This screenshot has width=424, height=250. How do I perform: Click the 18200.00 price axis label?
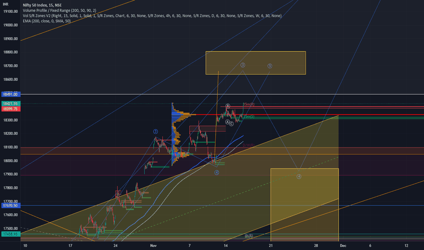pyautogui.click(x=10, y=134)
